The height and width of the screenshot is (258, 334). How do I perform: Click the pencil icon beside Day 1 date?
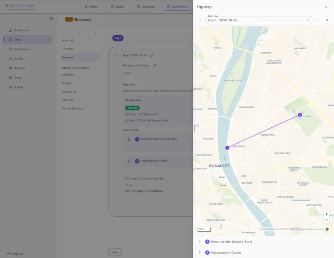(152, 56)
